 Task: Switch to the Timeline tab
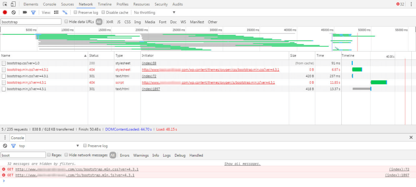(104, 4)
